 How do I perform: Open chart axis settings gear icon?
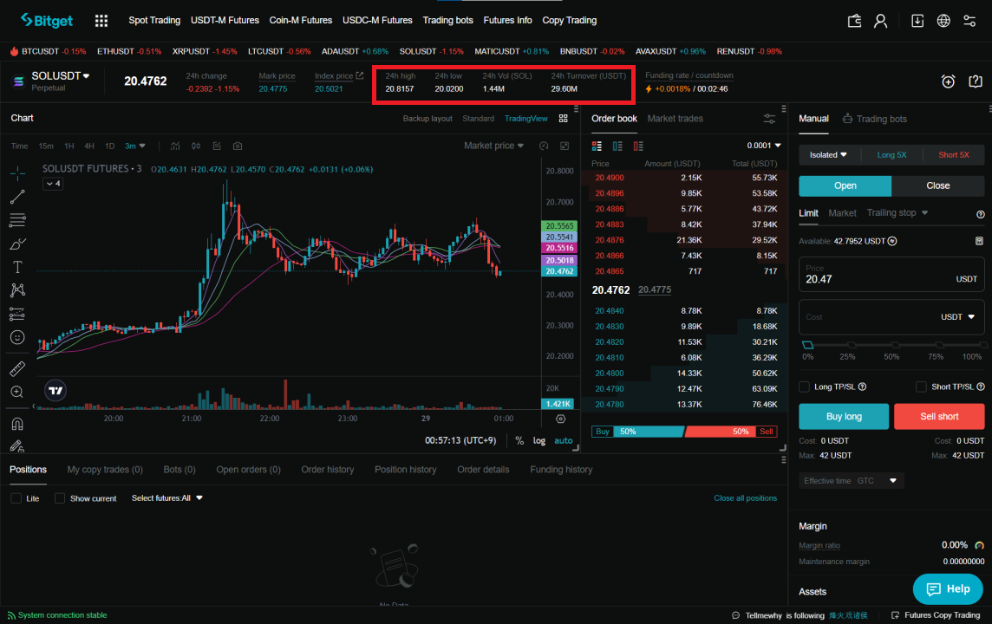click(x=560, y=419)
